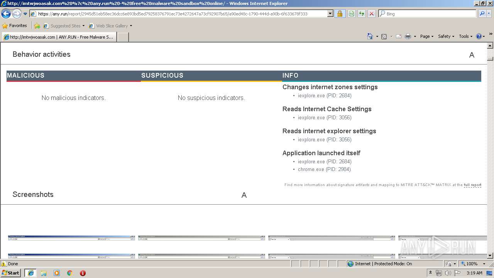This screenshot has width=494, height=278.
Task: Click the Reads Internet Cache Settings entry
Action: click(x=327, y=109)
